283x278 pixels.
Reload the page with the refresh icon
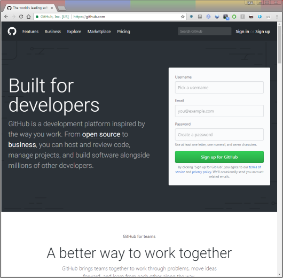pos(21,17)
